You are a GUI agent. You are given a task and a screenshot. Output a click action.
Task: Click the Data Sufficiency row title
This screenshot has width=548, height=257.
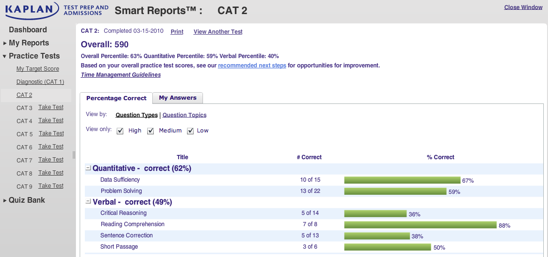tap(120, 179)
